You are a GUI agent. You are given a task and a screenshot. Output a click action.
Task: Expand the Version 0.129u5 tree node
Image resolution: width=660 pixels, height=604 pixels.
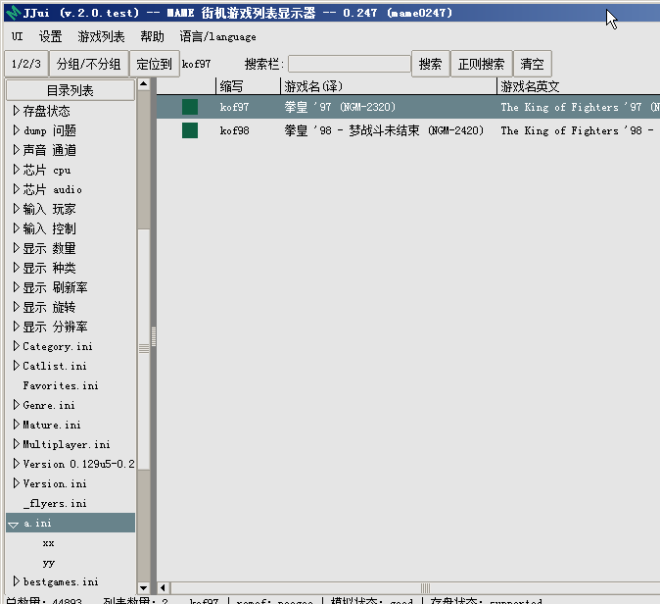[17, 464]
